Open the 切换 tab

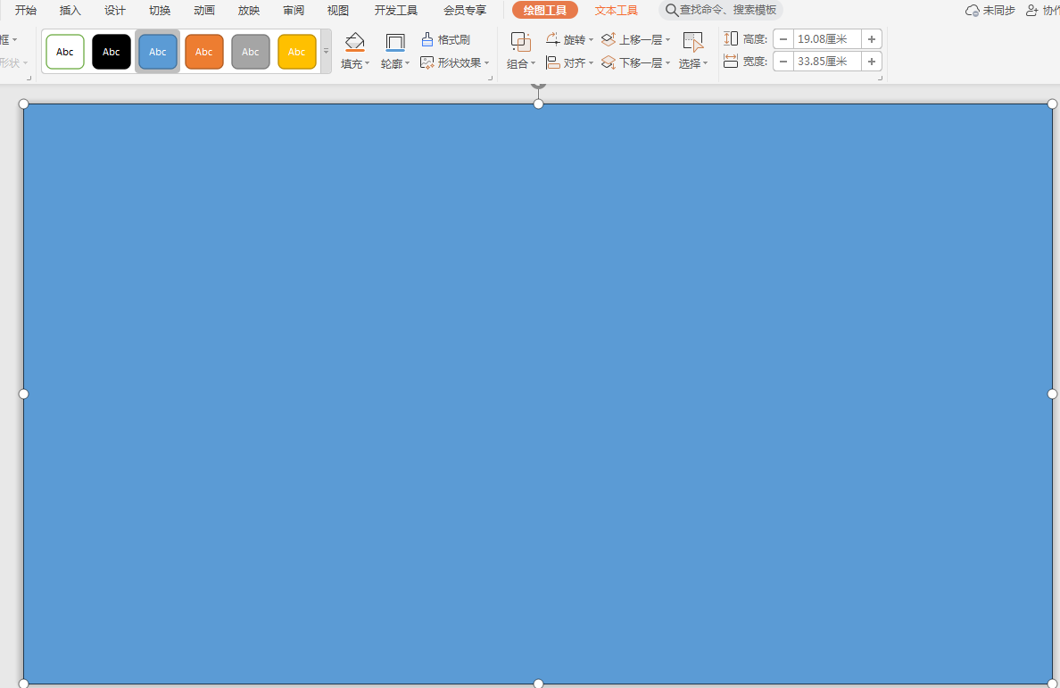(x=160, y=10)
